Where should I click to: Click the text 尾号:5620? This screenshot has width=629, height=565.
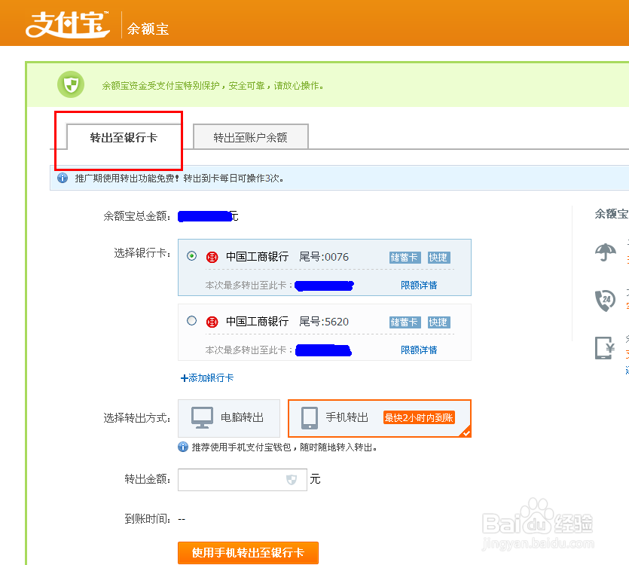(324, 322)
